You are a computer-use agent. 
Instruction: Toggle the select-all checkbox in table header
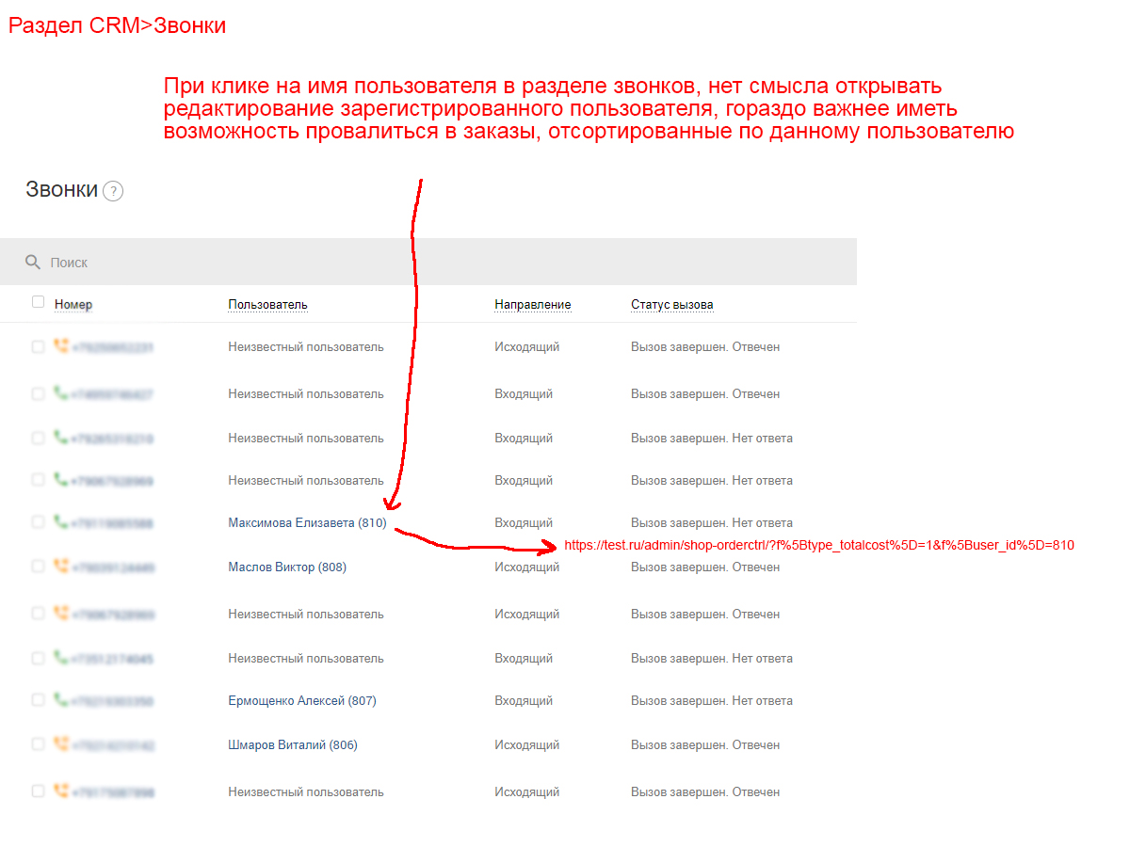coord(38,302)
